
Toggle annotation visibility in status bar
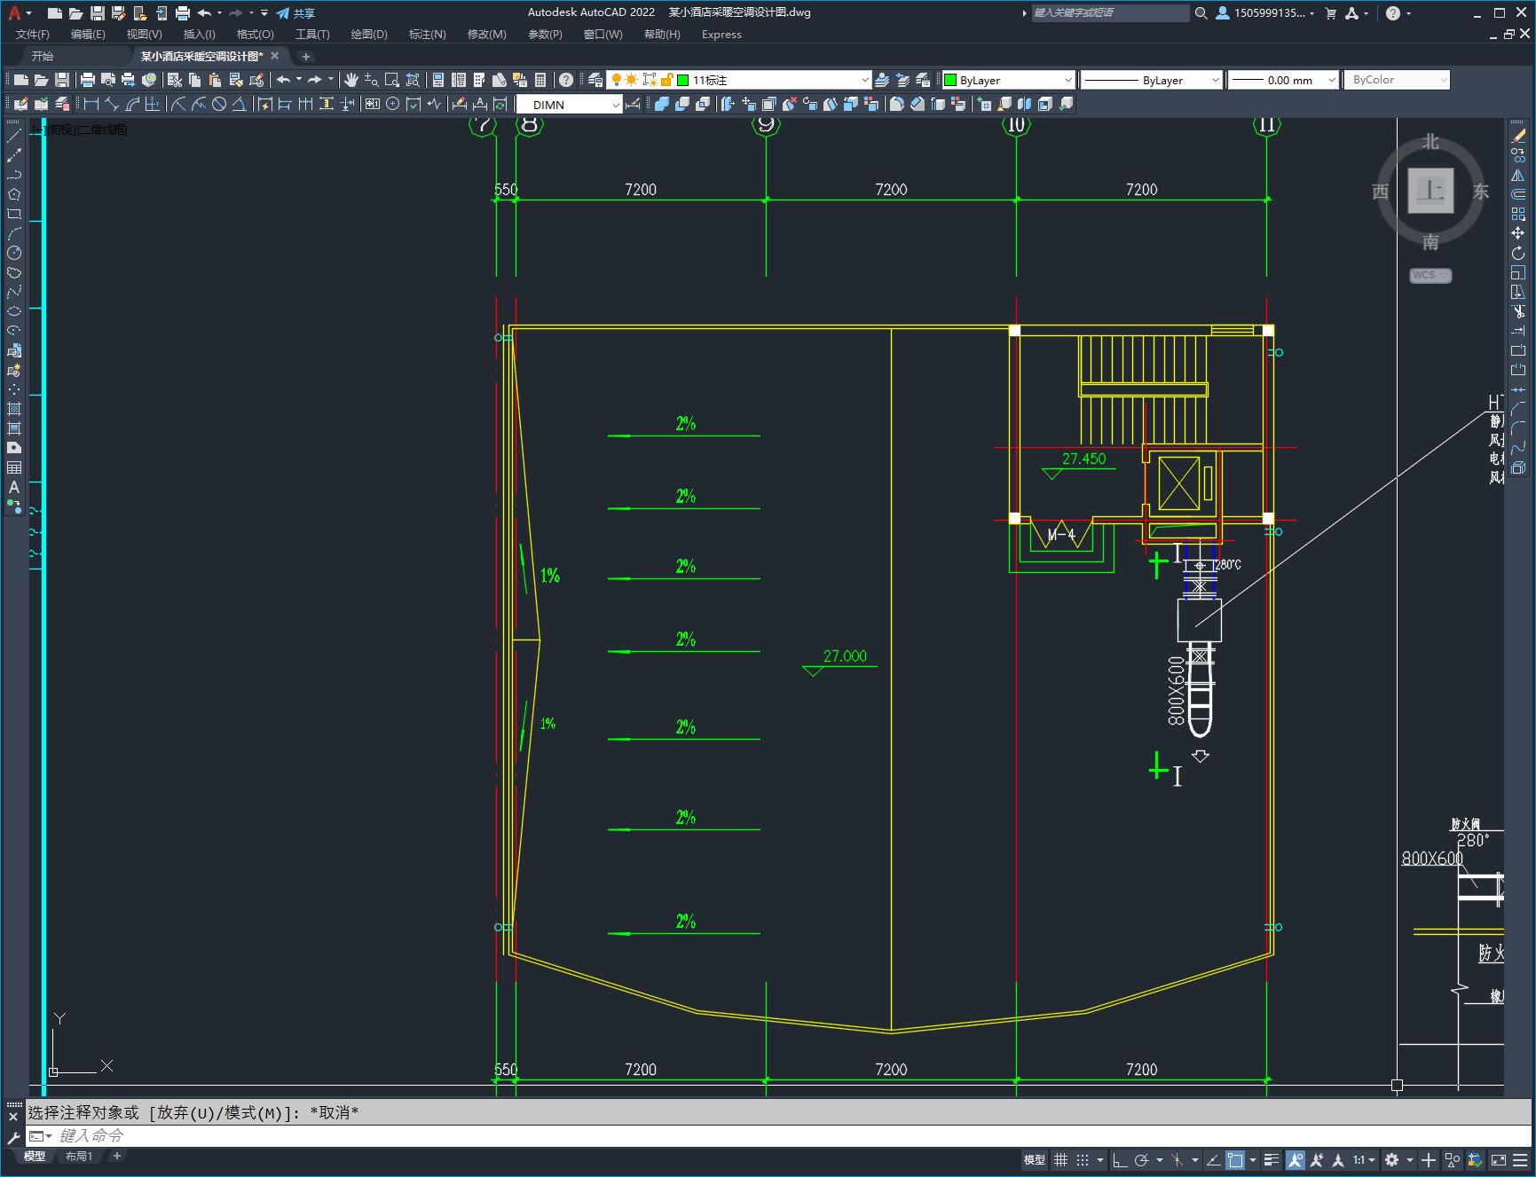coord(1296,1159)
